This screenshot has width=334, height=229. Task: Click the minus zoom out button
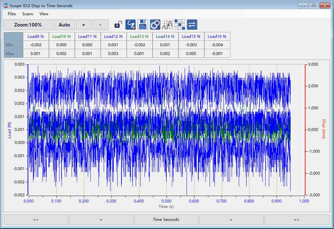tap(100, 25)
